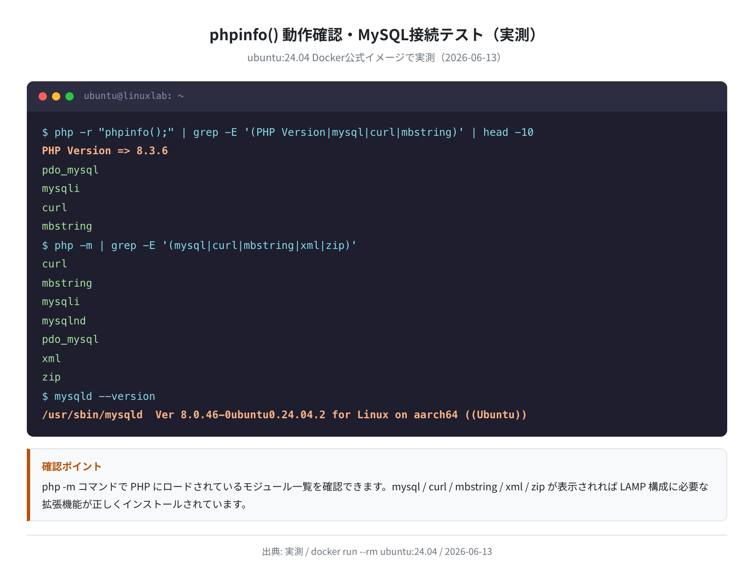Click mysqli under the php -m command

(x=61, y=302)
